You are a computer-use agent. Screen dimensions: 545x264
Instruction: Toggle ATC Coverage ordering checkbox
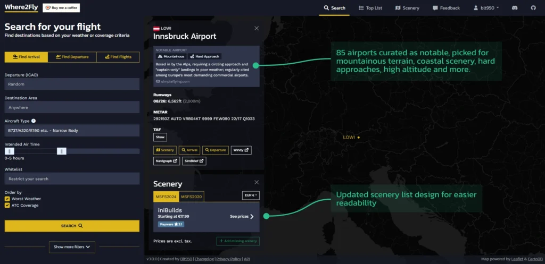click(7, 206)
